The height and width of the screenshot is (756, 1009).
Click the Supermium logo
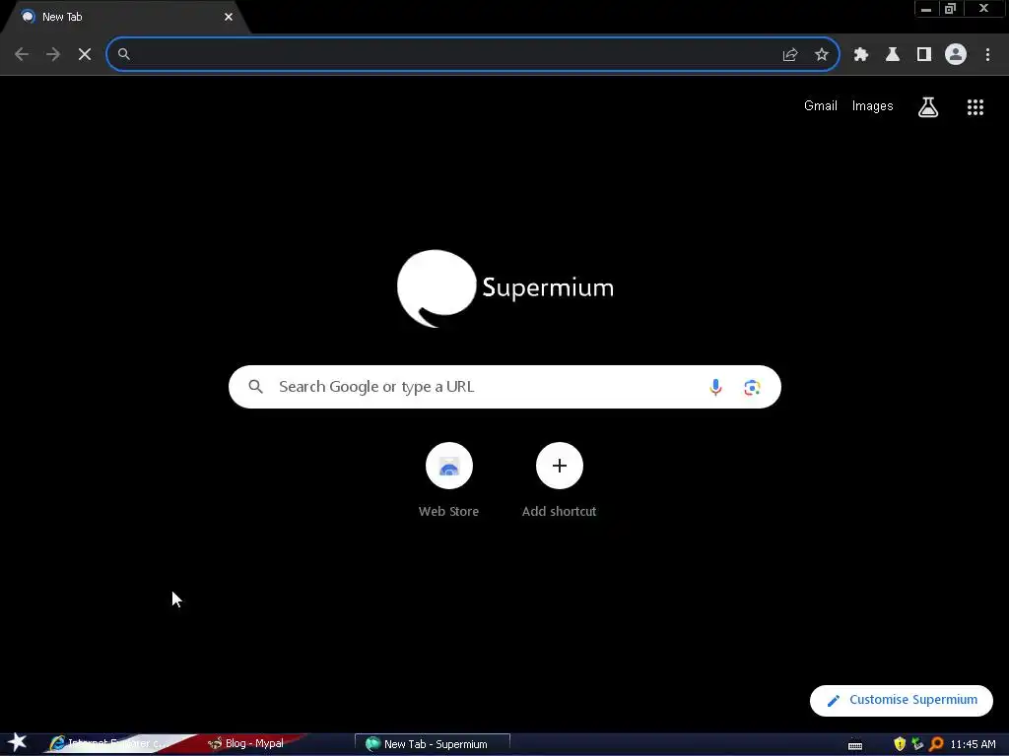point(505,288)
